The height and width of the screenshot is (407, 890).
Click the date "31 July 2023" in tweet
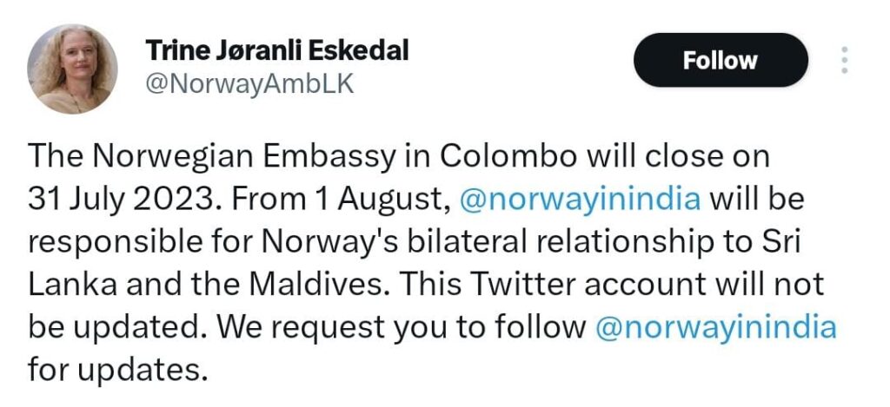[119, 199]
